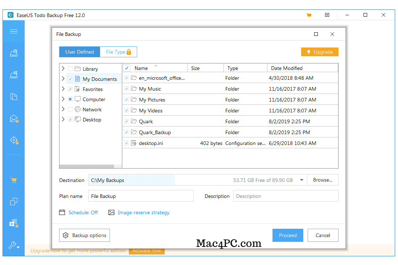Uncheck the Desktop checkbox
Viewport: 398px width, 265px height.
click(x=70, y=119)
